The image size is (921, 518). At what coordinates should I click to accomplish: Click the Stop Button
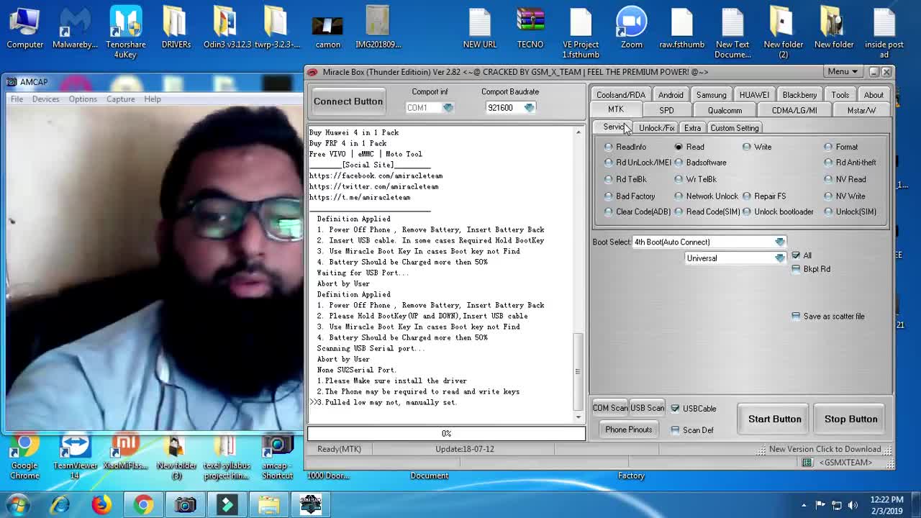(850, 419)
